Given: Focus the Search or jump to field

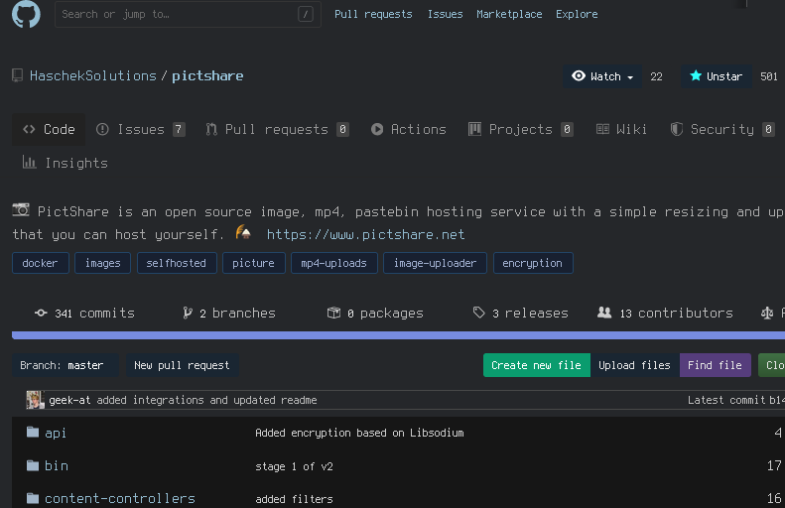Looking at the screenshot, I should 177,14.
